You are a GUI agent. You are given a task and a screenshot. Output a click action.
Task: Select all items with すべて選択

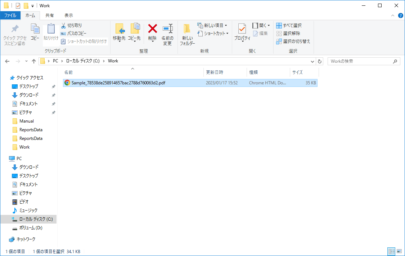(289, 25)
